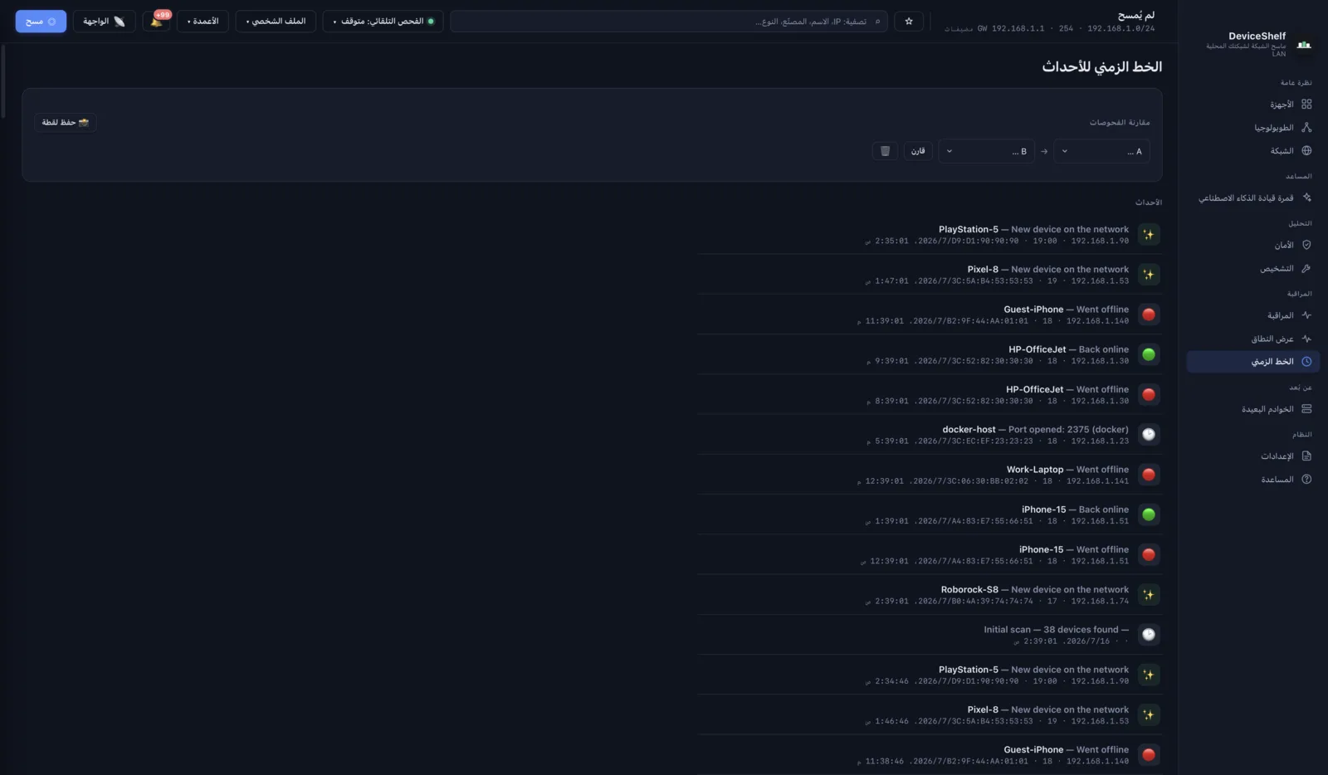
Task: Open الإعدادات settings in sidebar
Action: (1253, 456)
